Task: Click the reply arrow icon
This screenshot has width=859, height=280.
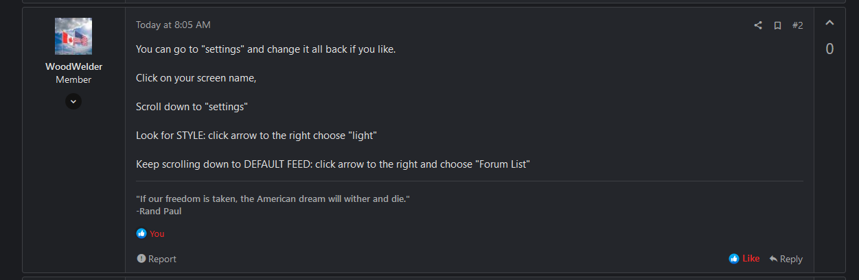Action: click(x=773, y=259)
